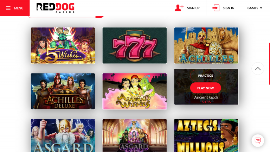Choose the Aladdin's Wishes game tile
This screenshot has height=152, width=270.
135,91
